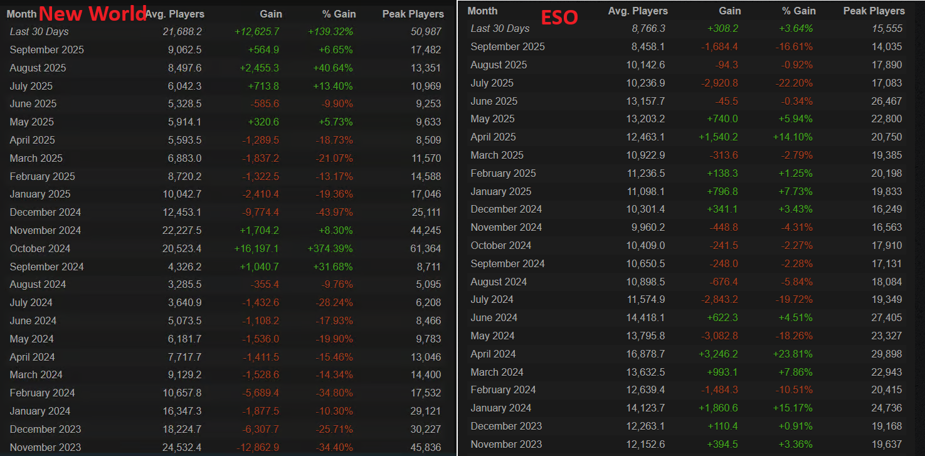Viewport: 925px width, 456px height.
Task: Click the +23.81% gain percentage
Action: click(x=791, y=354)
